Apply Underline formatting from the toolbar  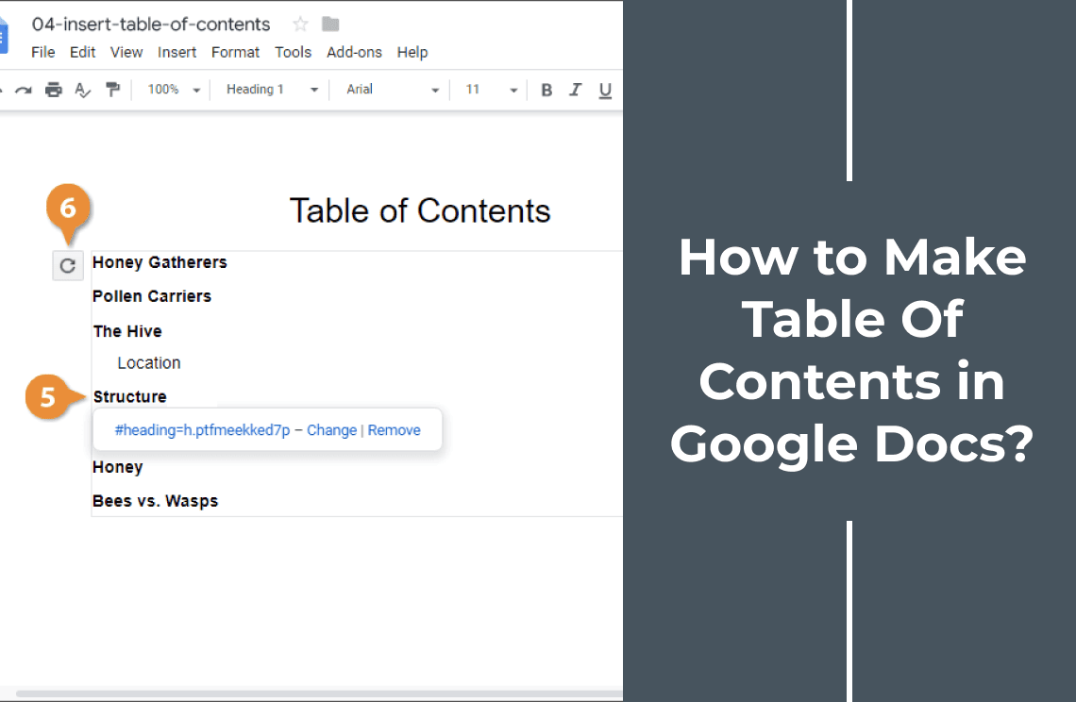click(x=604, y=90)
